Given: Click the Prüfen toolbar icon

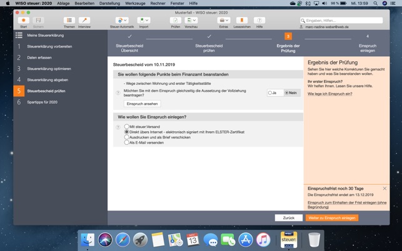Looking at the screenshot, I should tap(176, 20).
